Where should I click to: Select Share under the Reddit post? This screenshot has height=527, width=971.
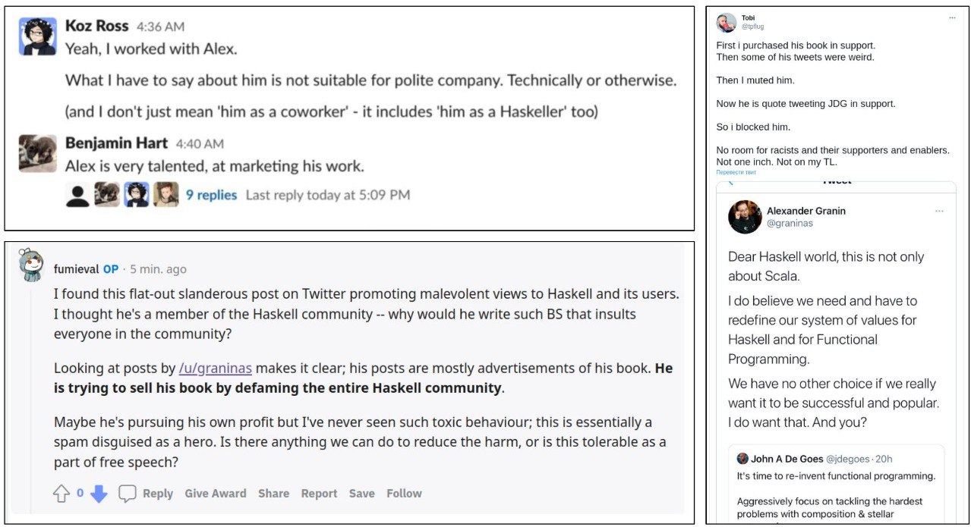pyautogui.click(x=273, y=494)
